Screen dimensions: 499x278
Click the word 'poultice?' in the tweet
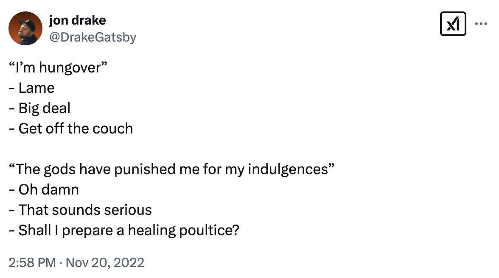(x=209, y=231)
